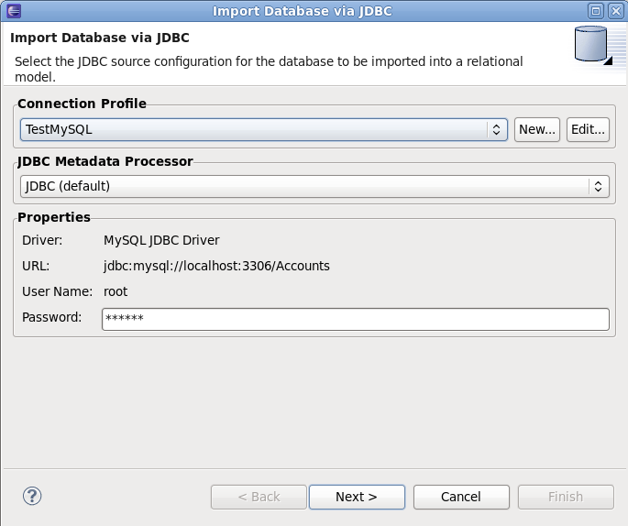The image size is (628, 526).
Task: Click the JDBC URL value text
Action: click(216, 266)
